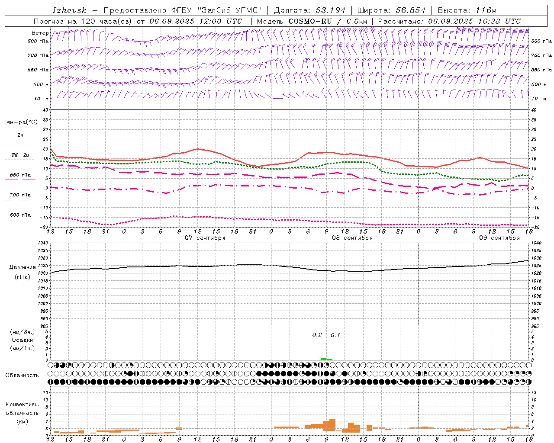Viewport: 554px width, 443px height.
Task: Click the 850 гПа temperature legend label
Action: pyautogui.click(x=20, y=175)
